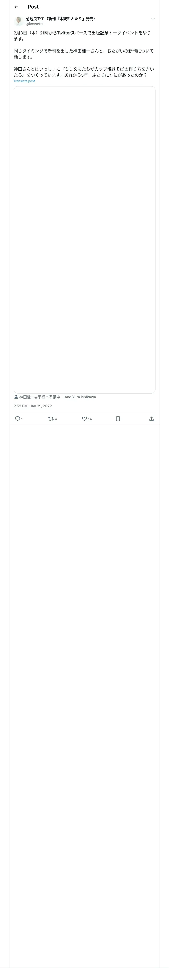Viewport: 169px width, 968px height.
Task: Click the Post header title
Action: 33,7
